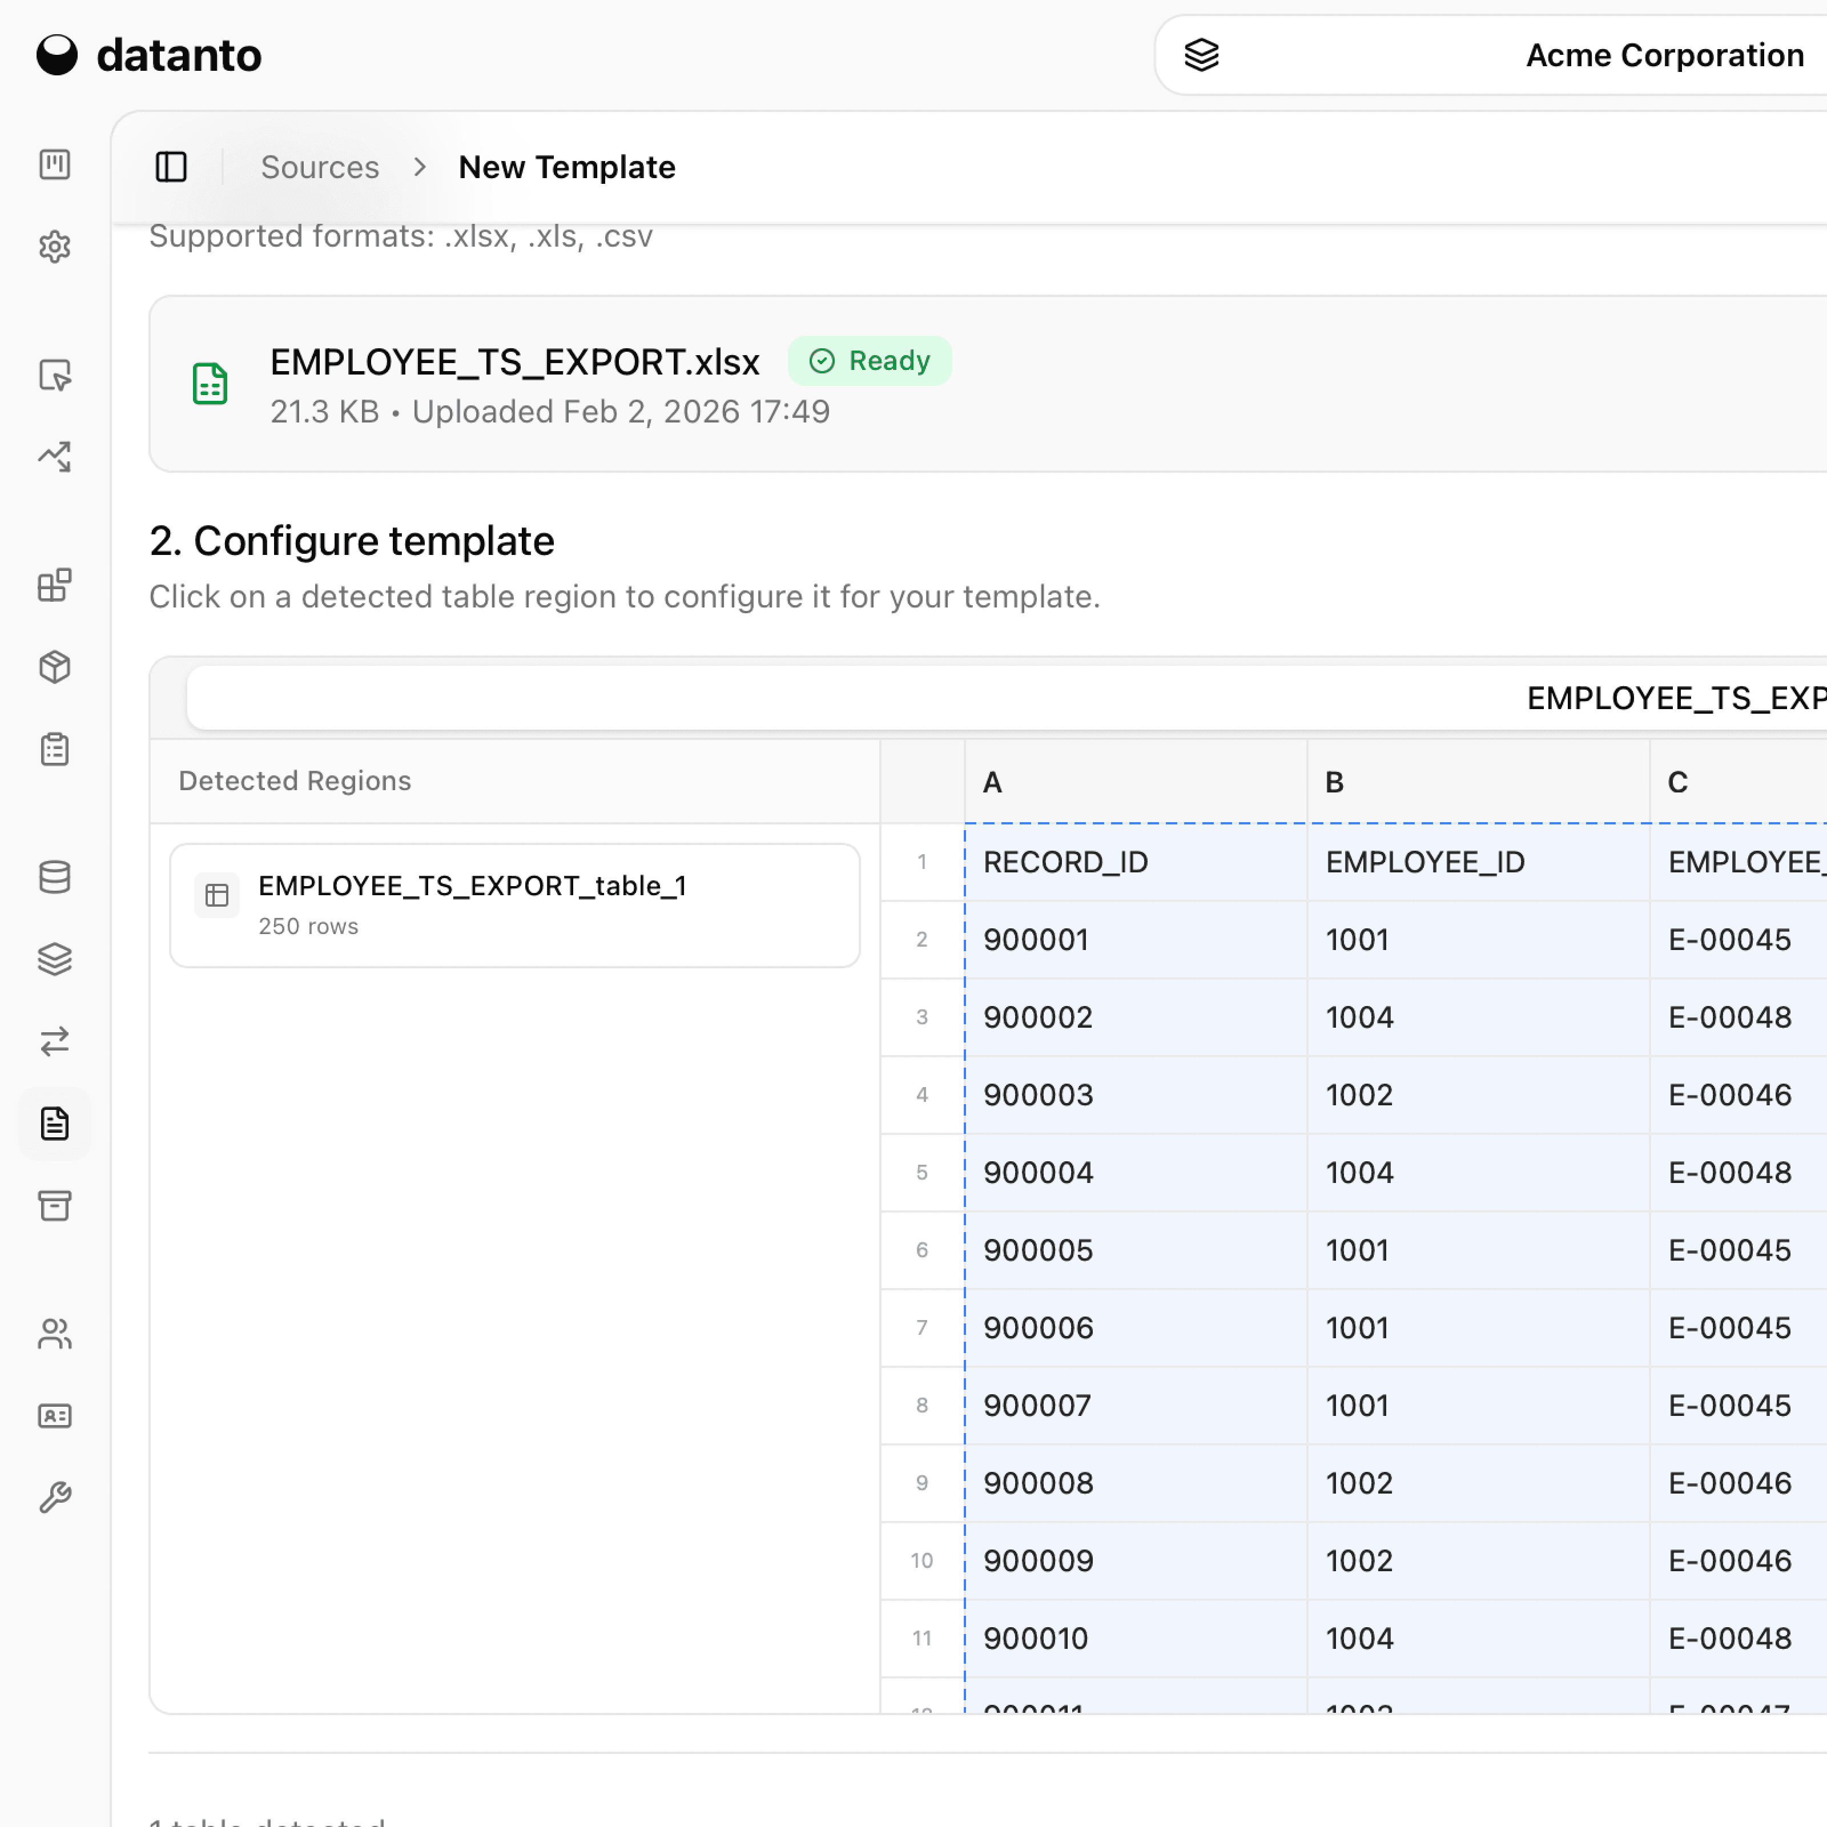Open the analytics trends panel
This screenshot has height=1827, width=1827.
point(55,457)
